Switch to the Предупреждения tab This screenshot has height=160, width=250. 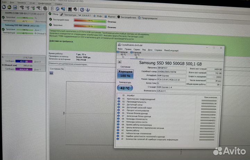(x=148, y=18)
